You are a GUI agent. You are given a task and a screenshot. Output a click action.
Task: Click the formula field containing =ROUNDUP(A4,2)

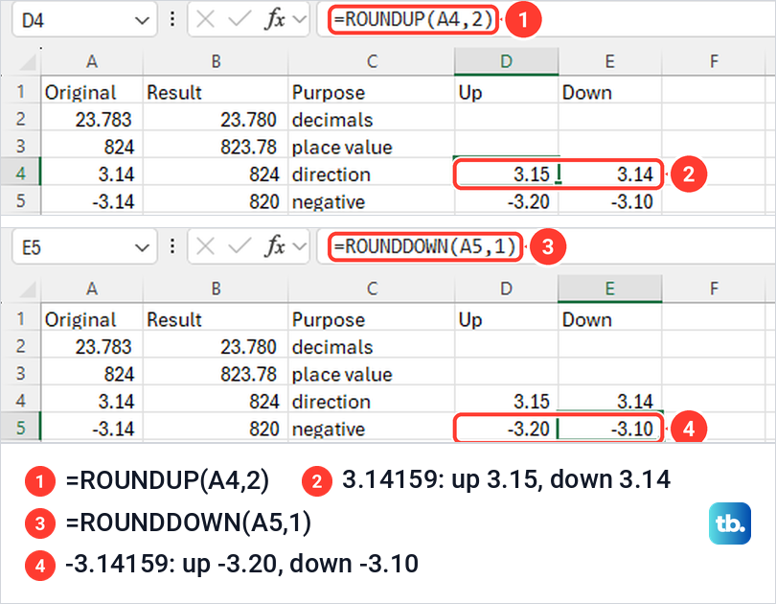544,20
